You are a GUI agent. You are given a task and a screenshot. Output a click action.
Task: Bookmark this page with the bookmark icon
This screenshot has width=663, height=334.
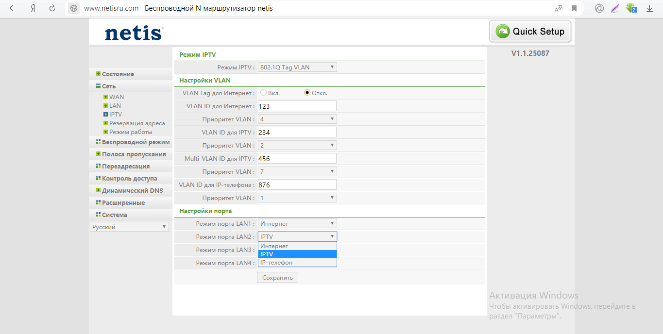[x=574, y=9]
